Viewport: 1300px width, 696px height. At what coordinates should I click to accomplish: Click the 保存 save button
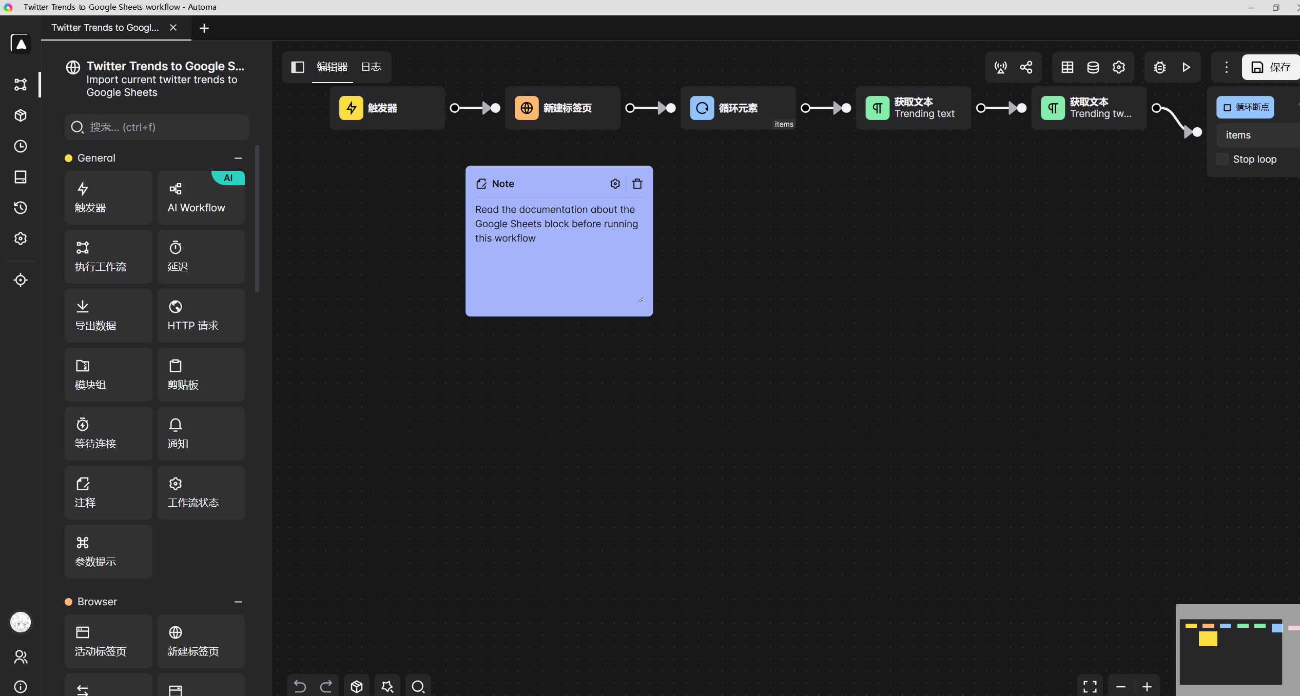point(1271,67)
